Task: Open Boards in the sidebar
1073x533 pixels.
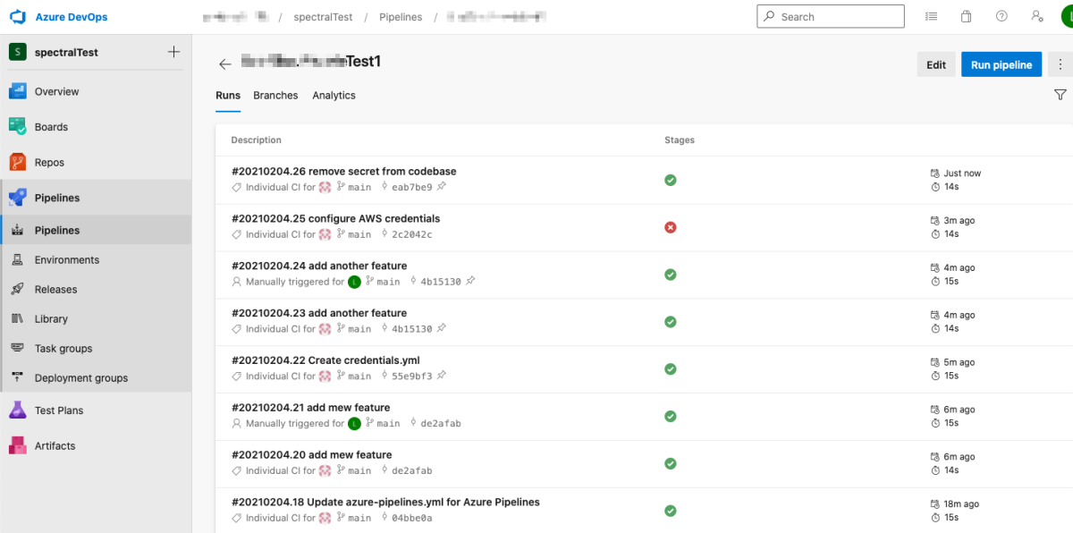Action: [96, 127]
